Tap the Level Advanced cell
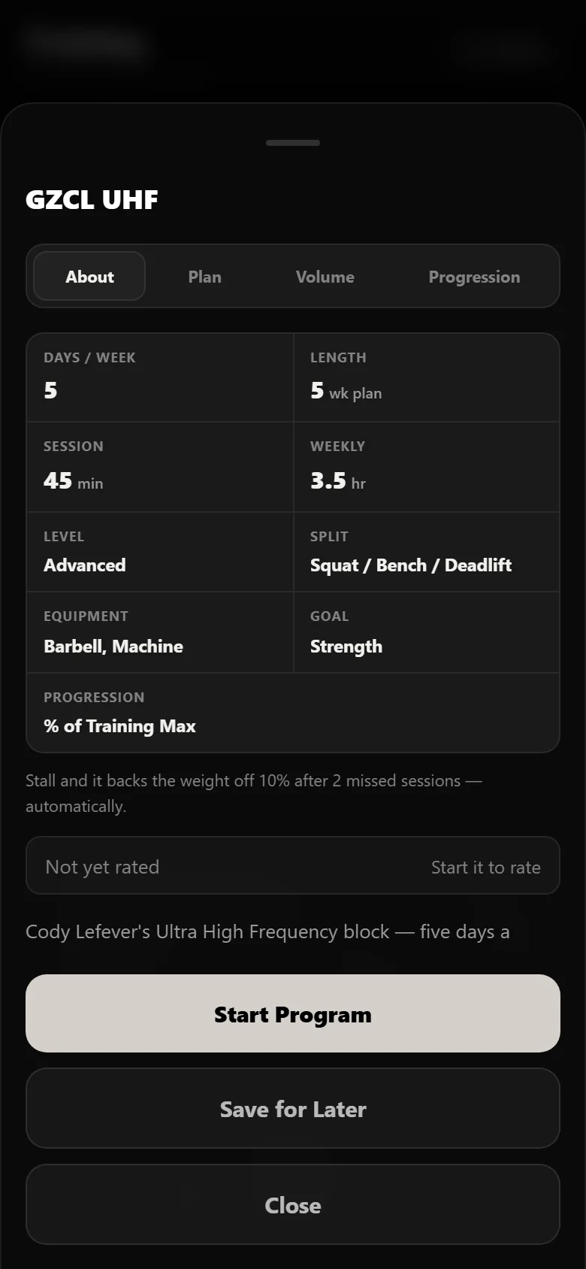The height and width of the screenshot is (1269, 586). pyautogui.click(x=160, y=552)
